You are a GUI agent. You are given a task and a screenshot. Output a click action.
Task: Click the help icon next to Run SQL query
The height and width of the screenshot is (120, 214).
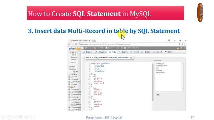click(x=131, y=58)
